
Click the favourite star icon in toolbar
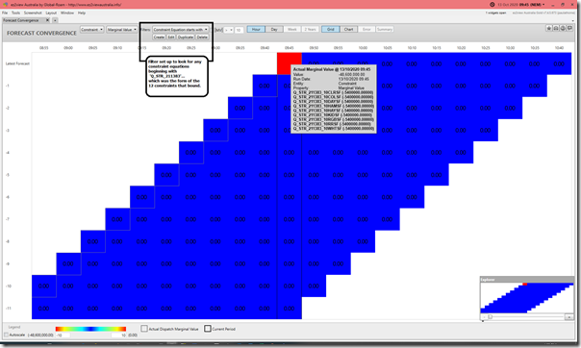(549, 28)
